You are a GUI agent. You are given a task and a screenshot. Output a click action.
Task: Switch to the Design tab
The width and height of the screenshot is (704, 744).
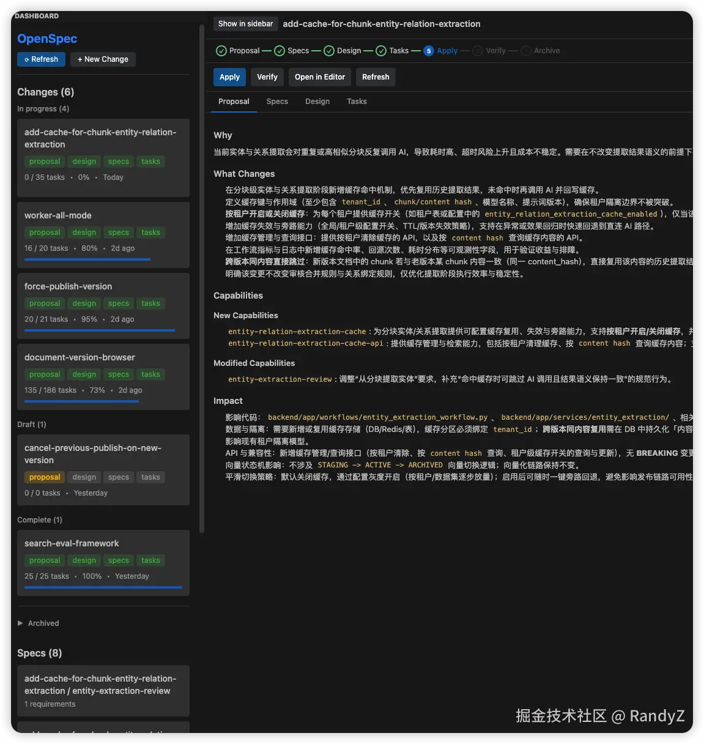point(317,102)
